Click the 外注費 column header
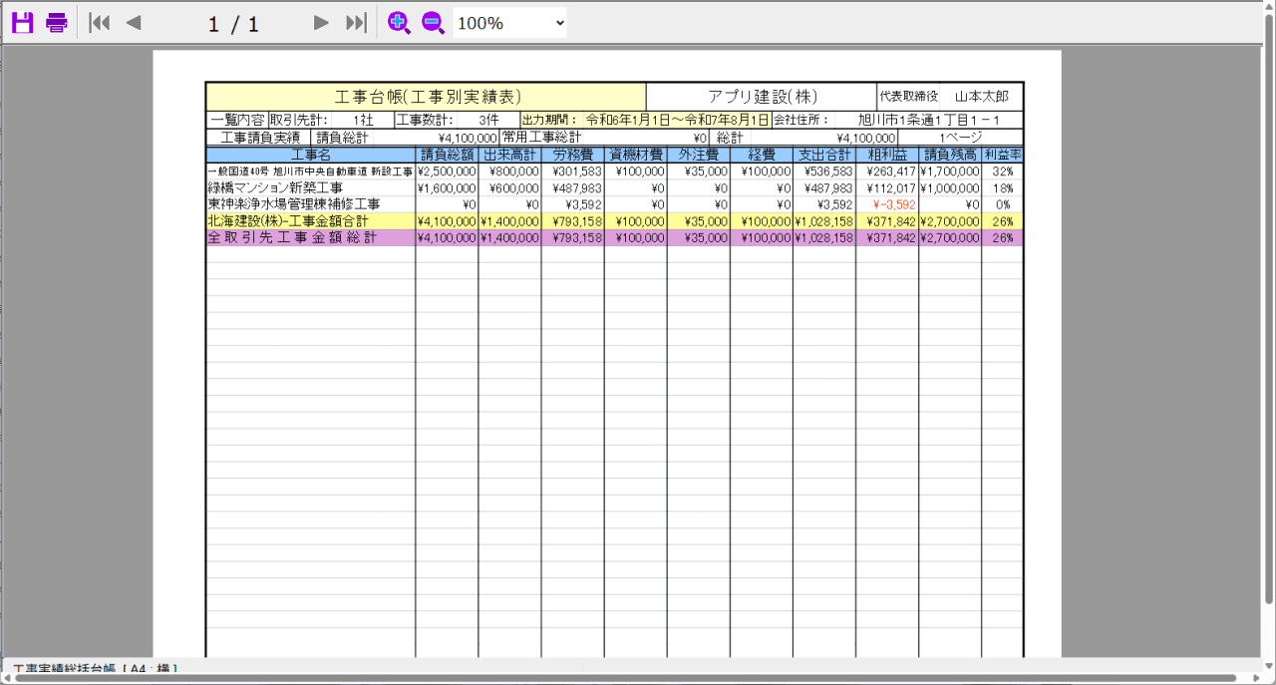 pyautogui.click(x=698, y=155)
